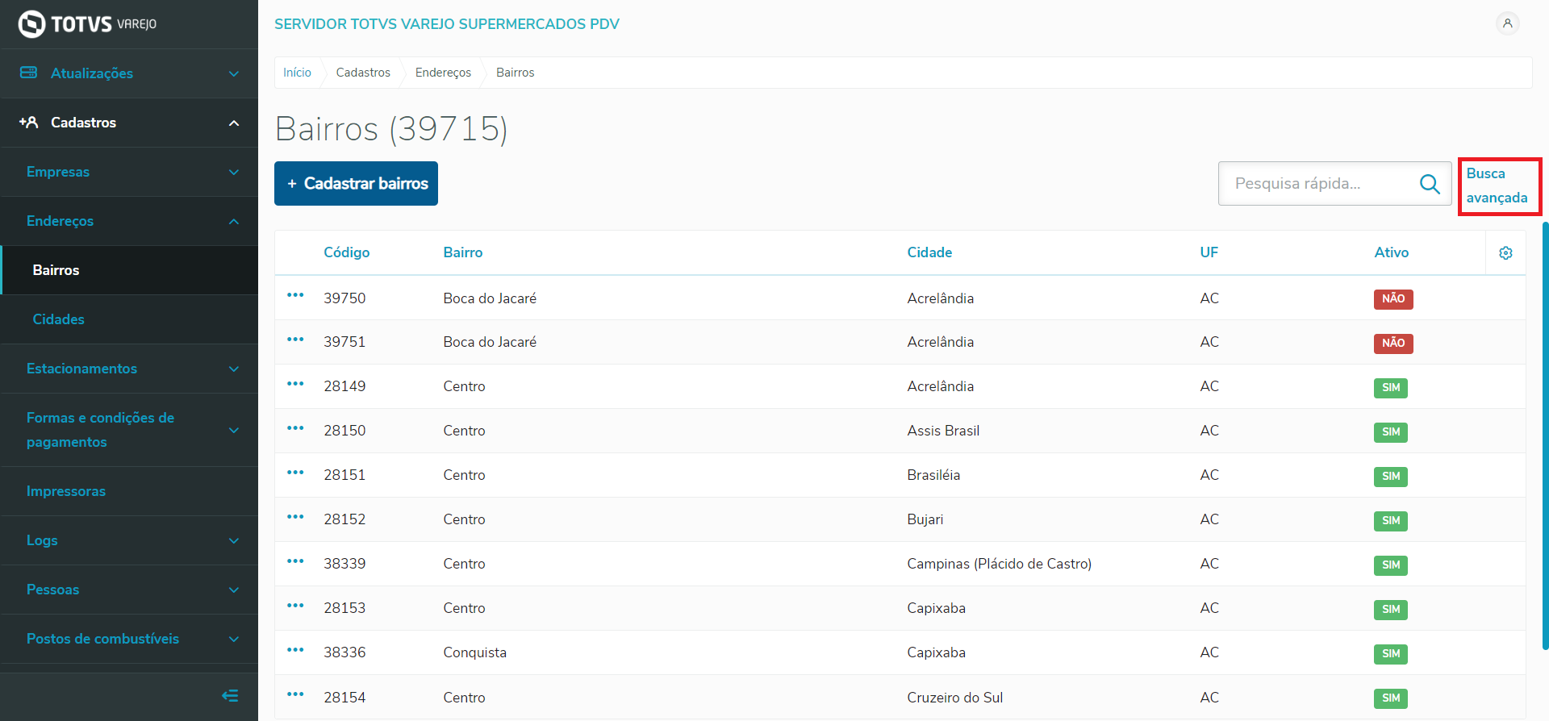Click the Atualizações server icon

(x=29, y=73)
